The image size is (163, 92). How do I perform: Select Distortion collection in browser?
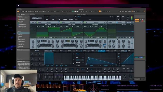[22, 20]
